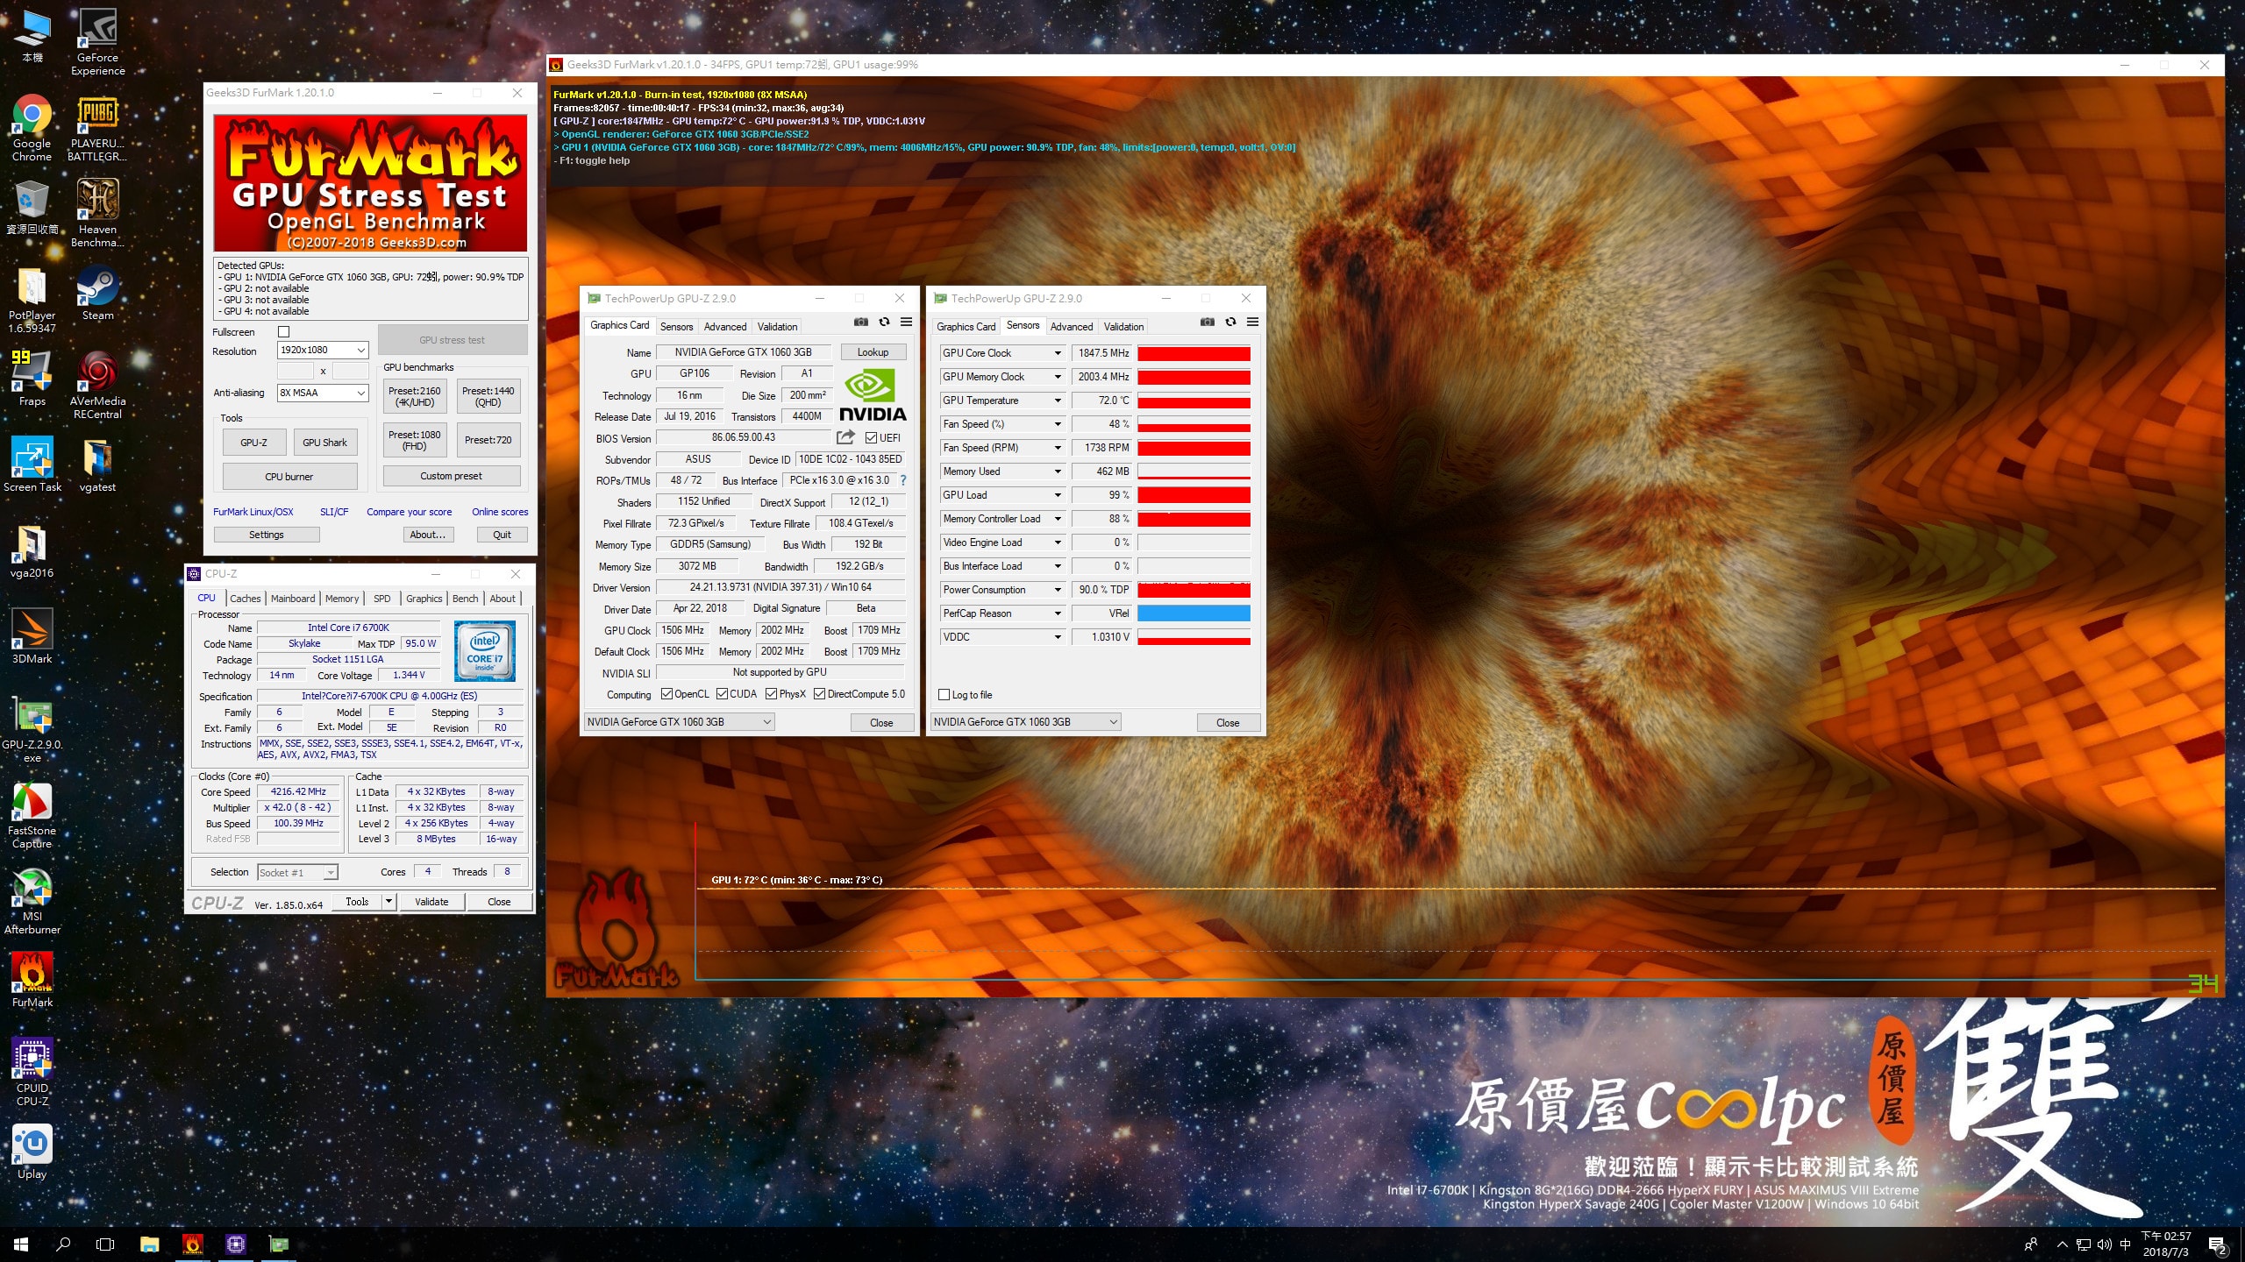Open PotPlayer desktop shortcut
The height and width of the screenshot is (1262, 2245).
click(x=32, y=299)
